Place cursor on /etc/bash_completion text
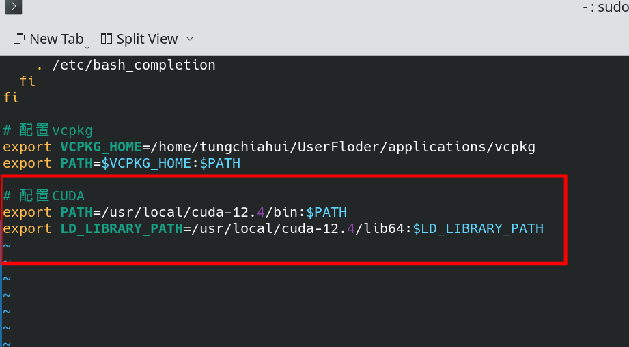 click(134, 65)
